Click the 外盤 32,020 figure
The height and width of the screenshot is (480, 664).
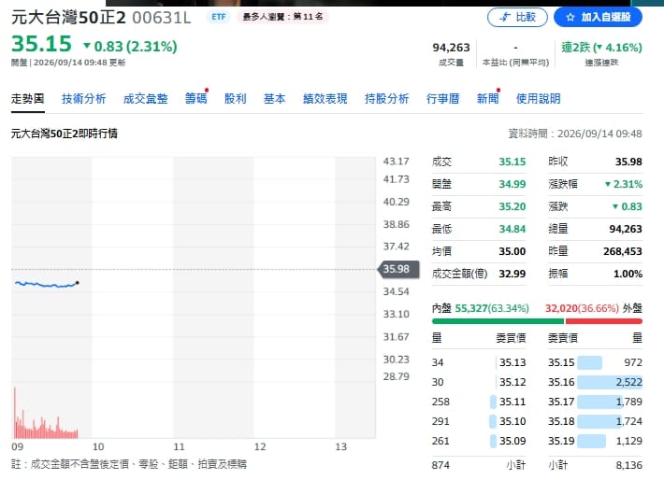coord(561,308)
